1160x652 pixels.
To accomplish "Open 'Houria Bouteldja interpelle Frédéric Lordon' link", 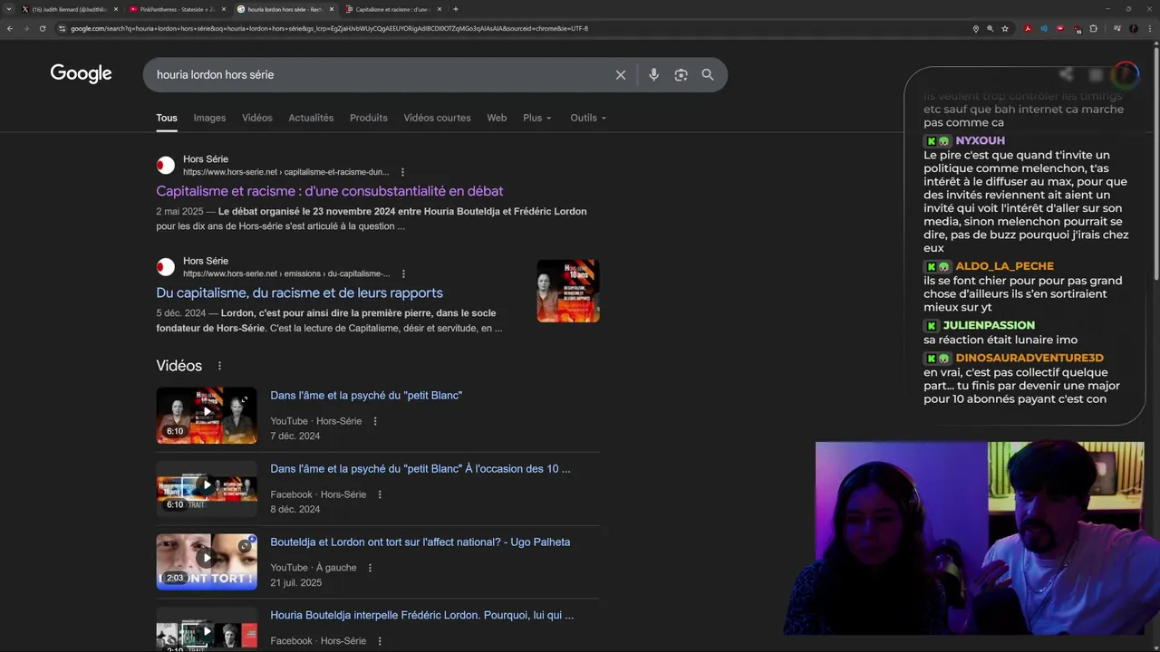I will (x=421, y=616).
